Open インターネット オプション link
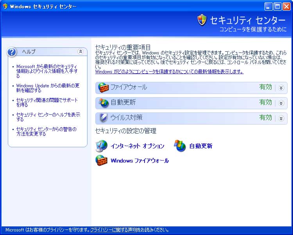293x235 pixels. tap(138, 146)
